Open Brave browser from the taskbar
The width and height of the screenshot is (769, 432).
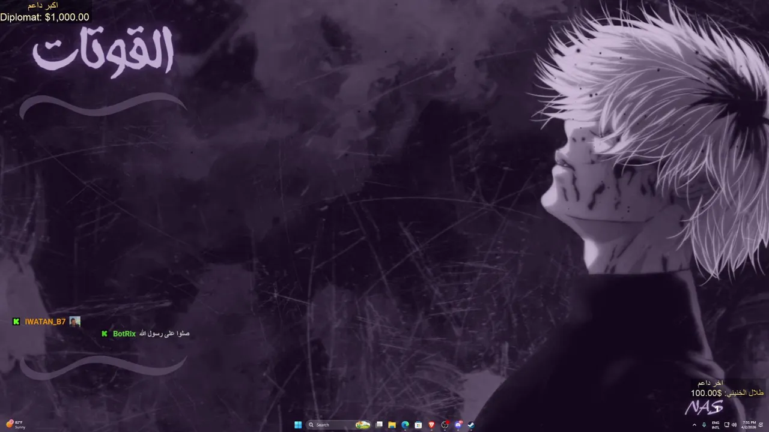[431, 425]
